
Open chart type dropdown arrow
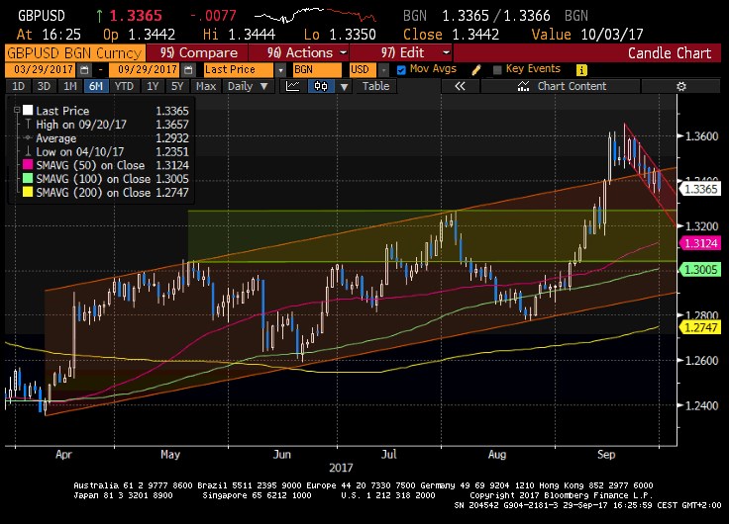344,86
